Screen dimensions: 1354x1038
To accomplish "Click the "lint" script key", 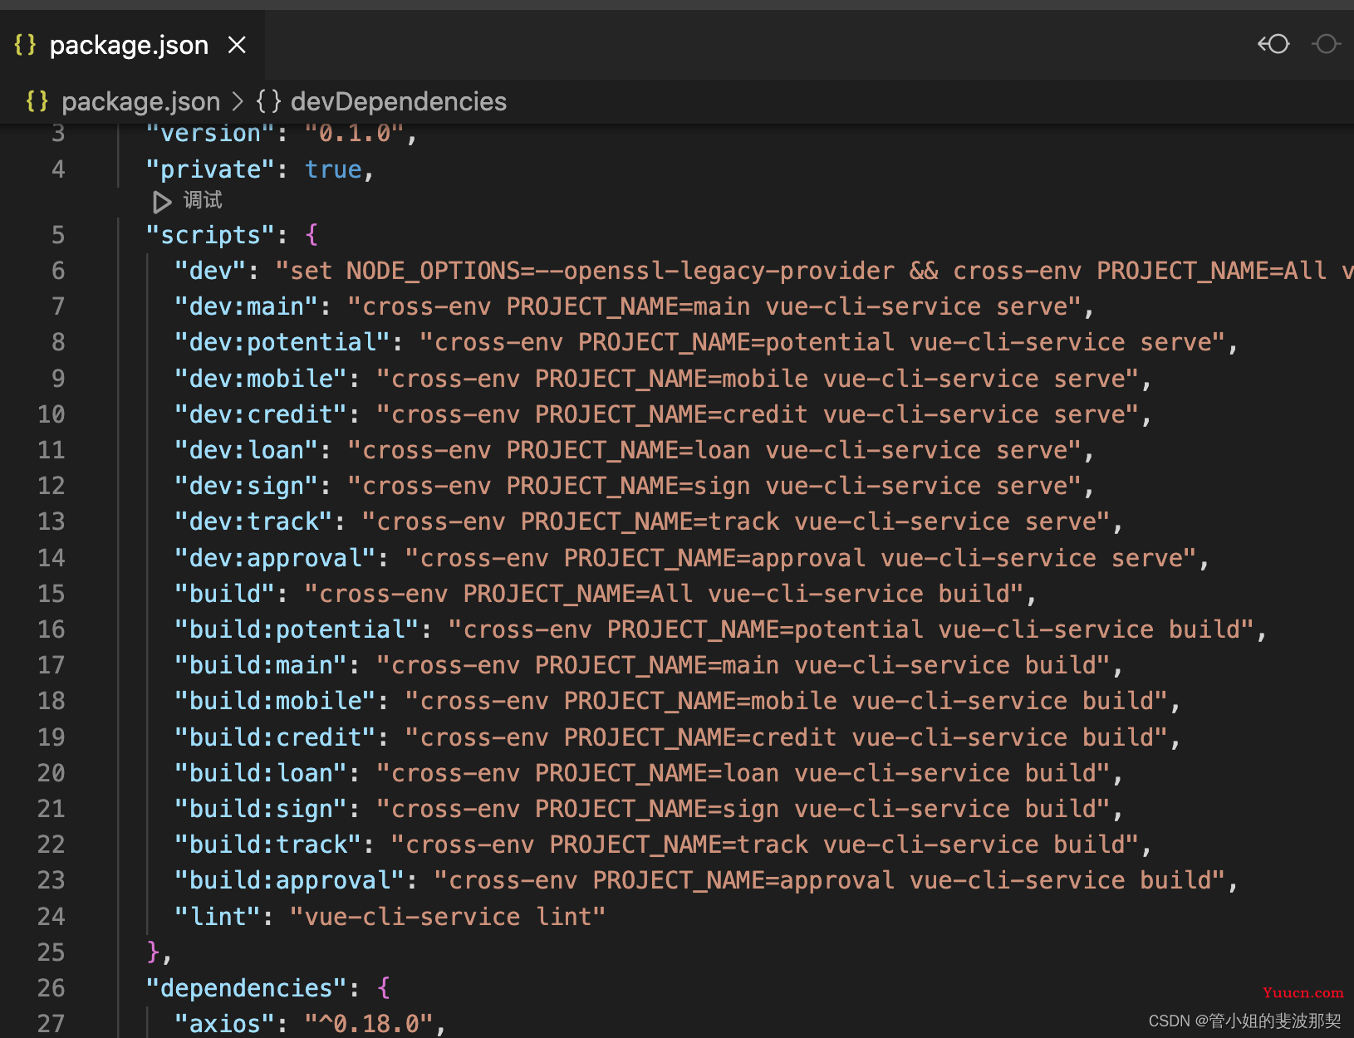I will pyautogui.click(x=218, y=917).
